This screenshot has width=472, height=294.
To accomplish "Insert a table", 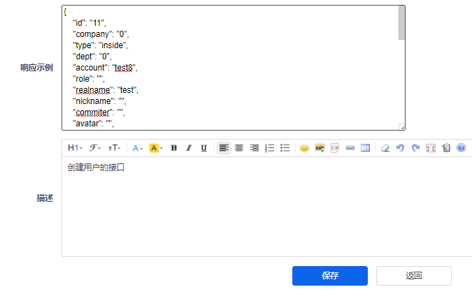I will 365,148.
